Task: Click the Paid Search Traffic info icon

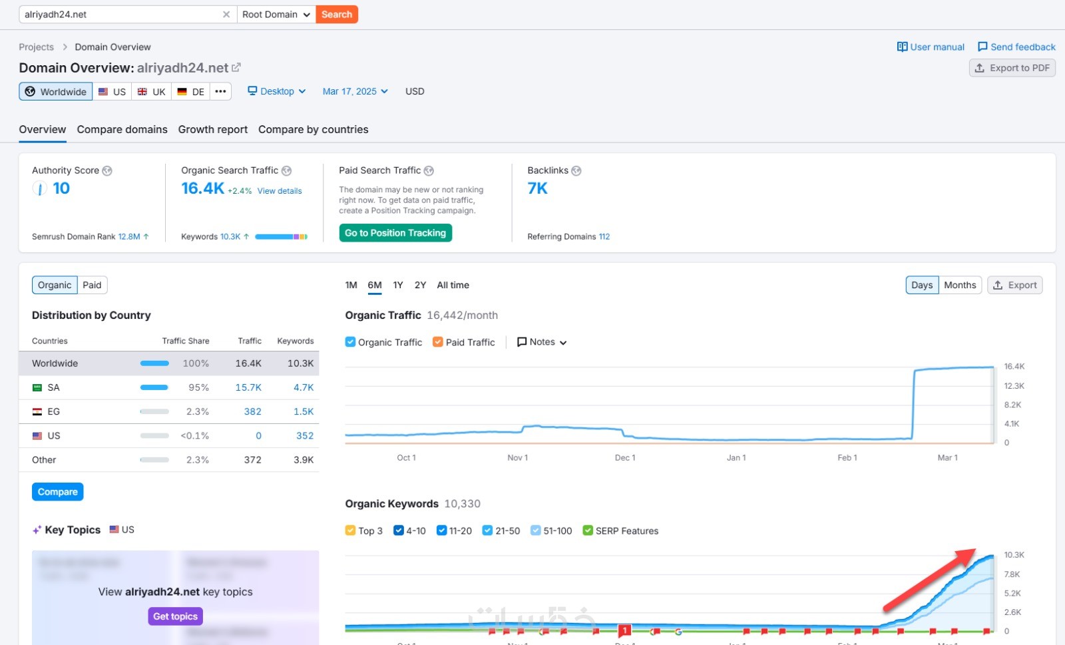Action: [429, 170]
